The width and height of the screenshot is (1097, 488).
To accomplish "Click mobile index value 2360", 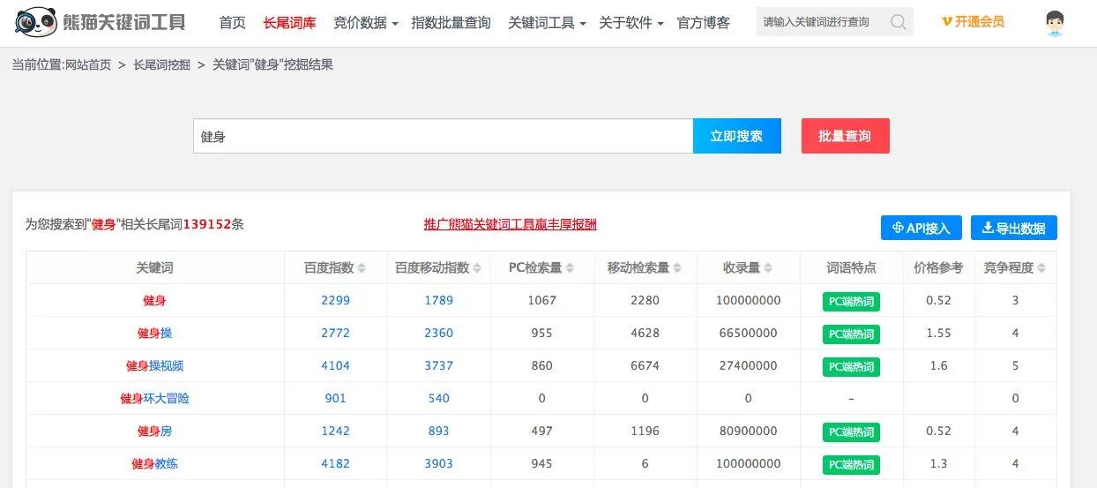I will tap(438, 333).
